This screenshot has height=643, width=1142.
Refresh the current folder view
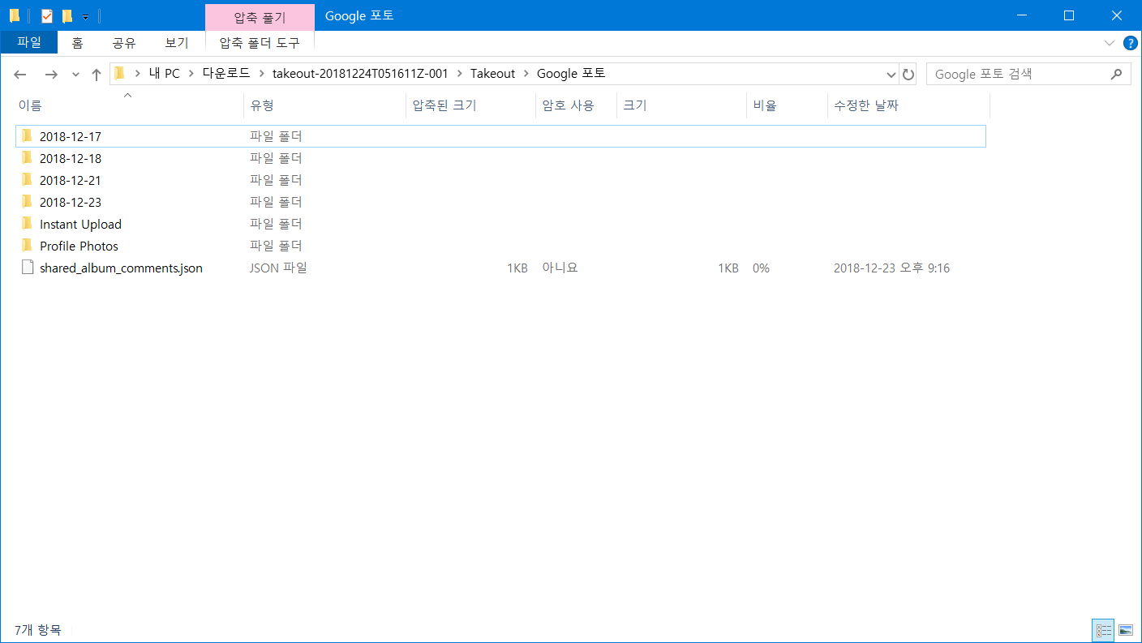908,75
